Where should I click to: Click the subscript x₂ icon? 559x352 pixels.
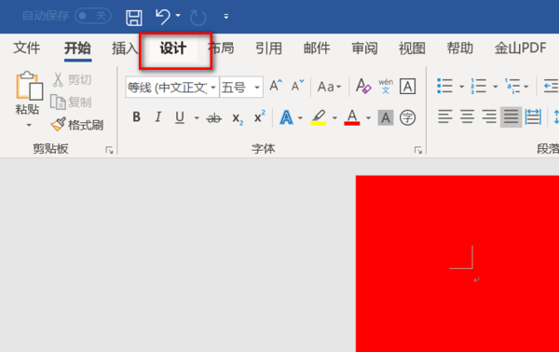coord(238,118)
